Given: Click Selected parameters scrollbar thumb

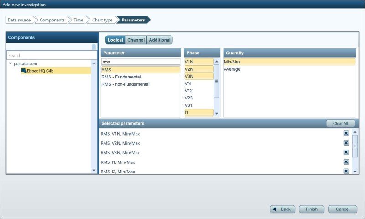Looking at the screenshot, I should coord(355,146).
